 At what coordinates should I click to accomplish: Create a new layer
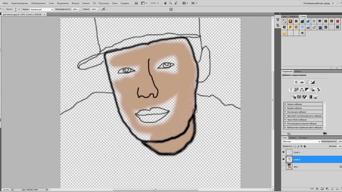tap(337, 189)
